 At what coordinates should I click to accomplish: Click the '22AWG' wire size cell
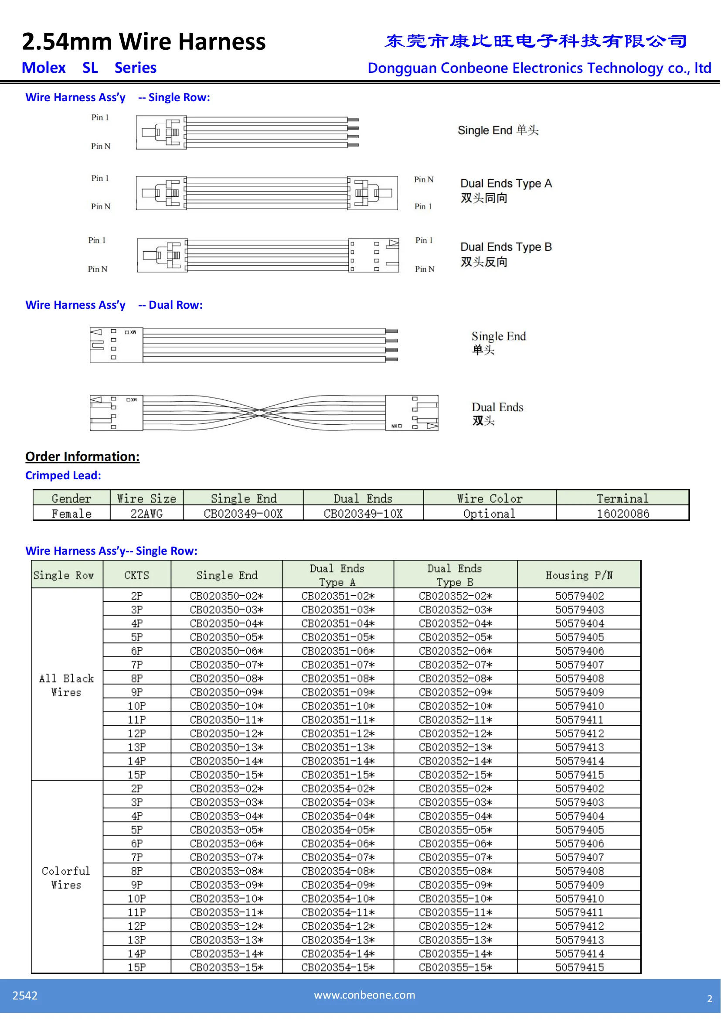tap(146, 514)
